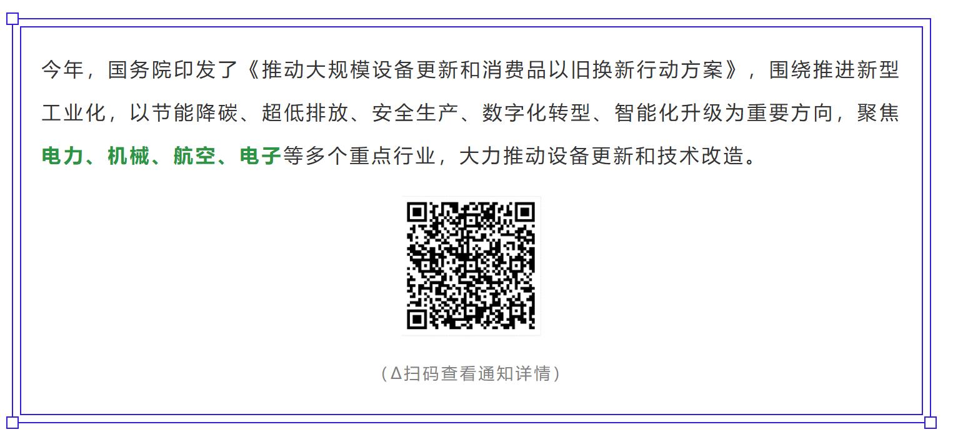Click the bottom-right corner square handle
The height and width of the screenshot is (447, 953).
pyautogui.click(x=930, y=423)
